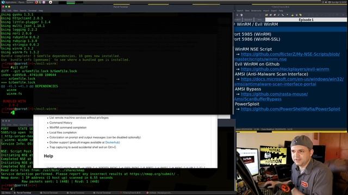Open Bookmarks menu in CherryTree
This screenshot has height=195, width=348.
(x=256, y=11)
